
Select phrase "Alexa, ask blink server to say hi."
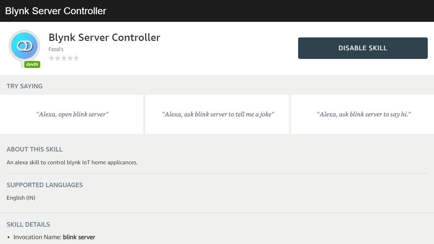[x=364, y=114]
